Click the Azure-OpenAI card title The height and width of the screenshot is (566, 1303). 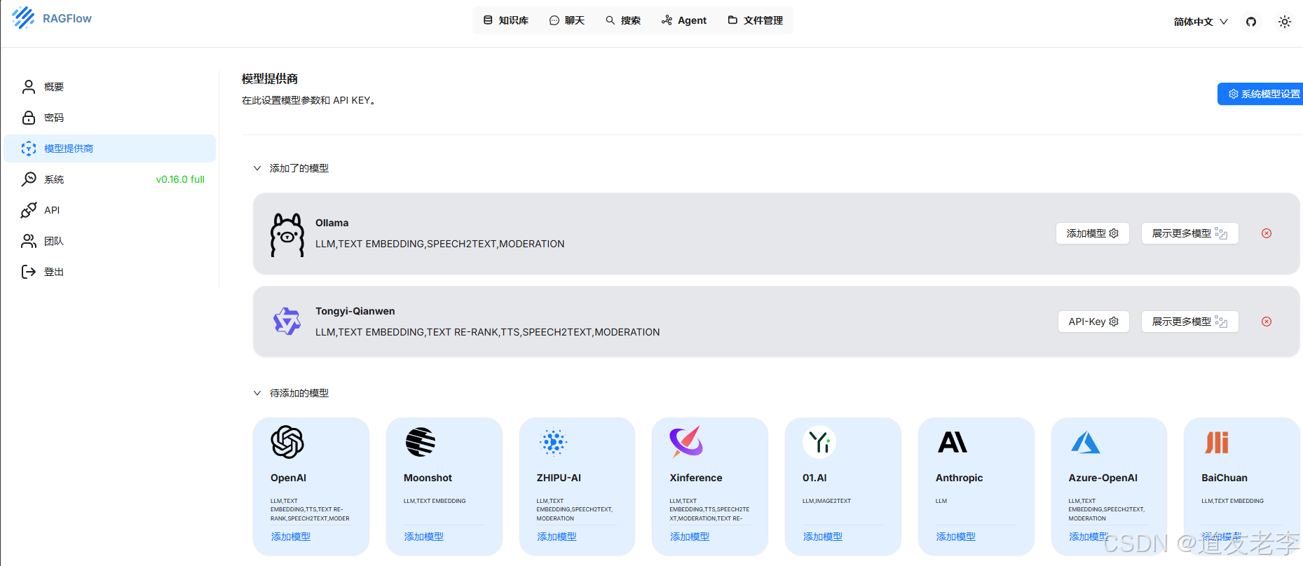tap(1103, 478)
